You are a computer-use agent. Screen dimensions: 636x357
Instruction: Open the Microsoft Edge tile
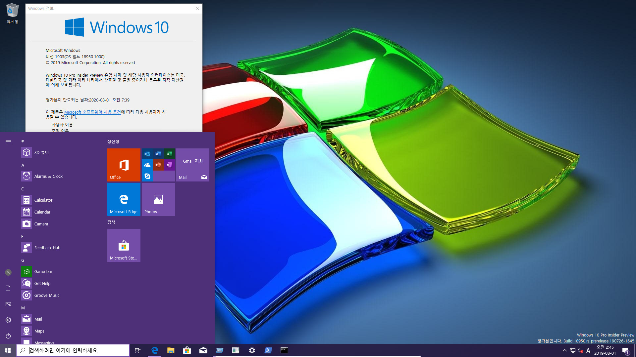click(124, 199)
